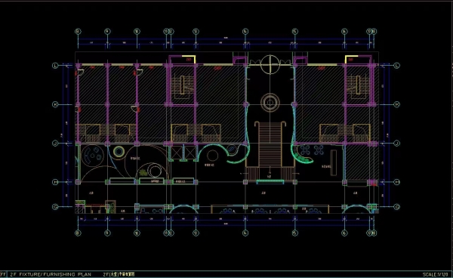The width and height of the screenshot is (453, 278).
Task: Select the right stairwell symbol
Action: [x=358, y=85]
